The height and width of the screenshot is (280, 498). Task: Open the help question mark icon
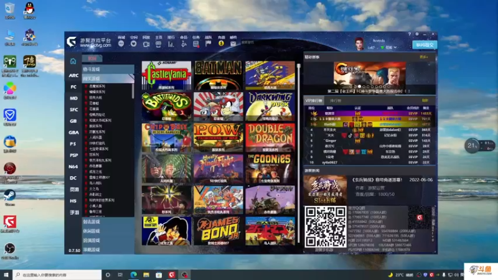[x=410, y=34]
